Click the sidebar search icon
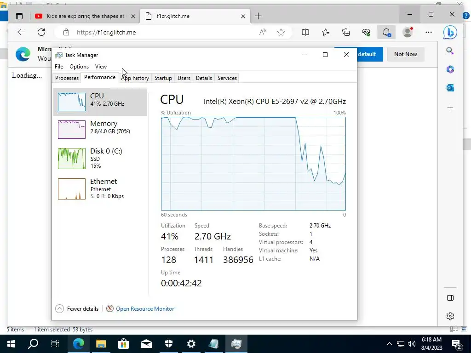The height and width of the screenshot is (353, 471). click(450, 51)
